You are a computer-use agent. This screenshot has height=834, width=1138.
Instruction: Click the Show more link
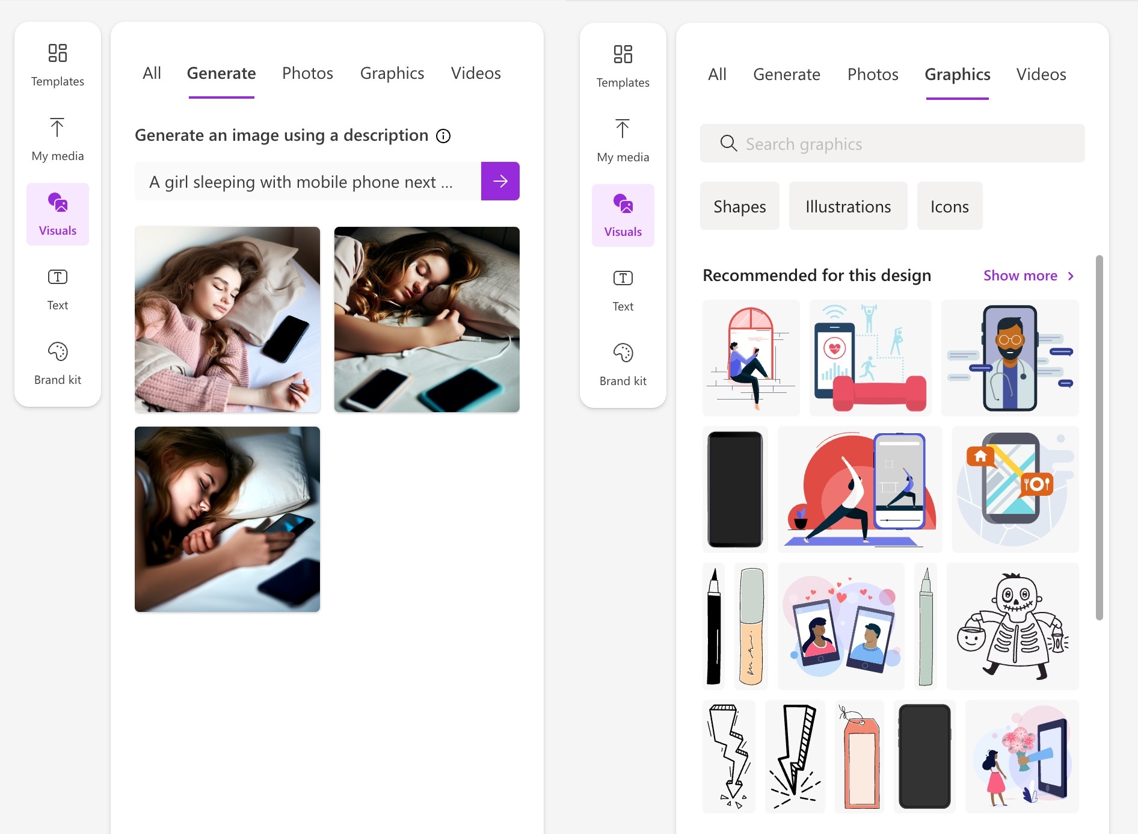pos(1020,276)
